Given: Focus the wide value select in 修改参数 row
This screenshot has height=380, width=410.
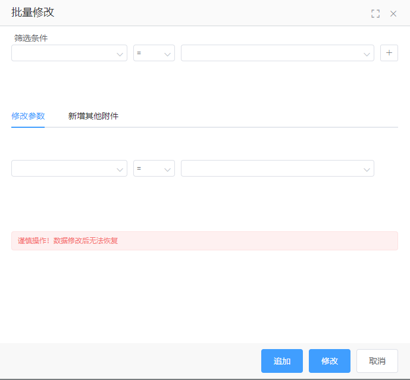Looking at the screenshot, I should [x=271, y=168].
